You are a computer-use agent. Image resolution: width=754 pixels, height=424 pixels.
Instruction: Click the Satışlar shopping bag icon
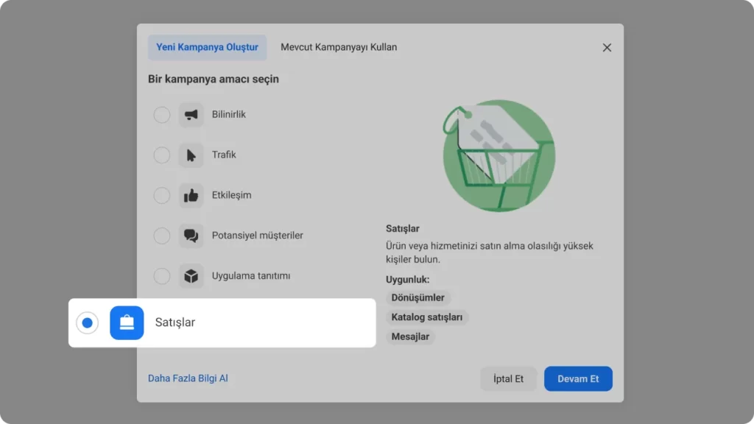pyautogui.click(x=127, y=322)
